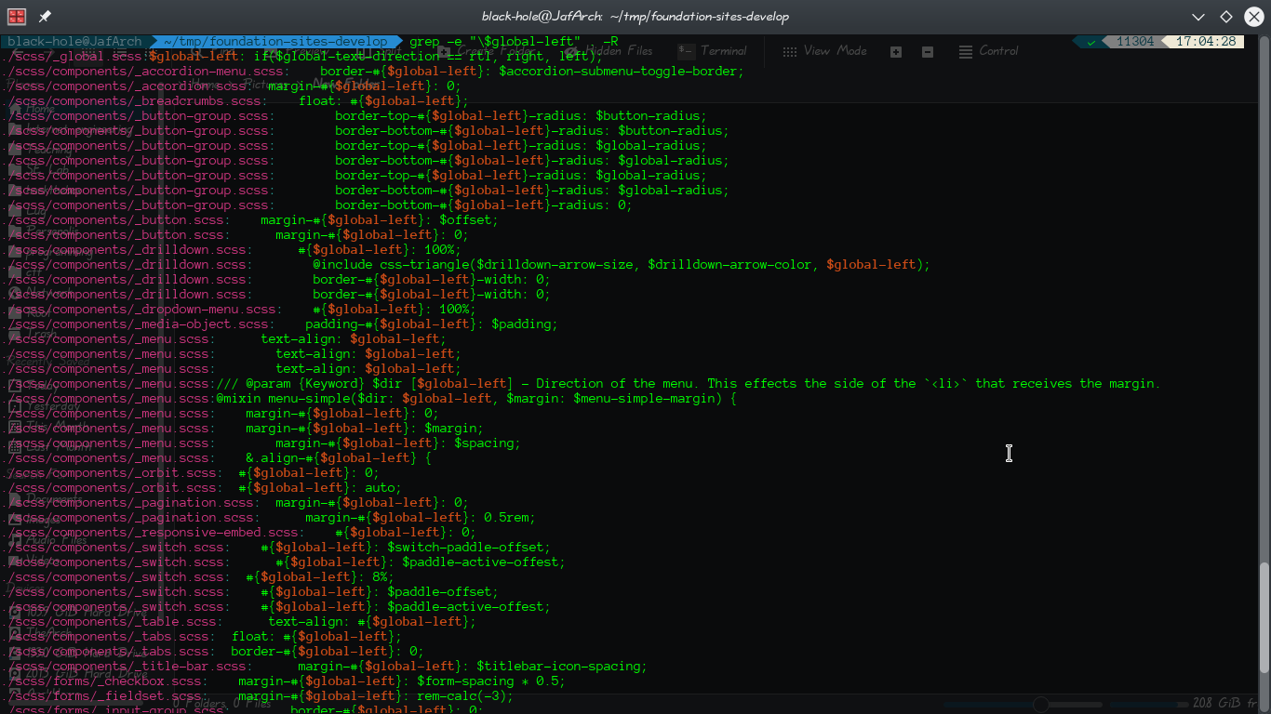Screen dimensions: 1271x714
Task: Expand the chevron in the title bar
Action: (x=1198, y=16)
